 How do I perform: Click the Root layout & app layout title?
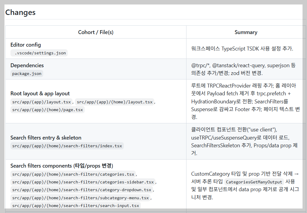(x=40, y=94)
